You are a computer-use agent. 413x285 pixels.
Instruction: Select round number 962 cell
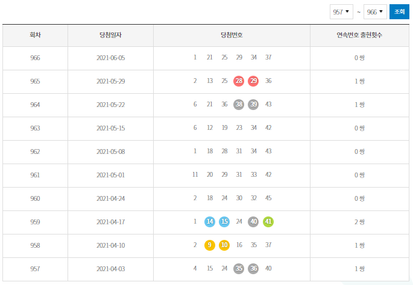click(36, 152)
